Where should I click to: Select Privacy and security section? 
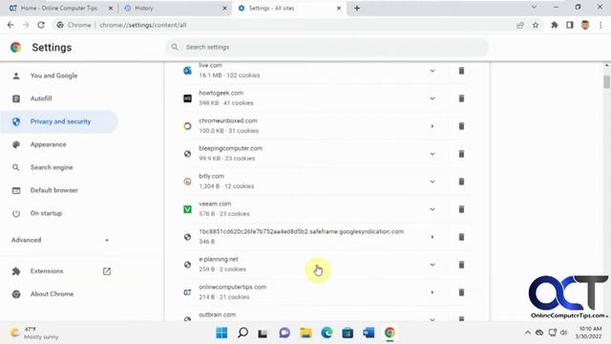pyautogui.click(x=59, y=121)
